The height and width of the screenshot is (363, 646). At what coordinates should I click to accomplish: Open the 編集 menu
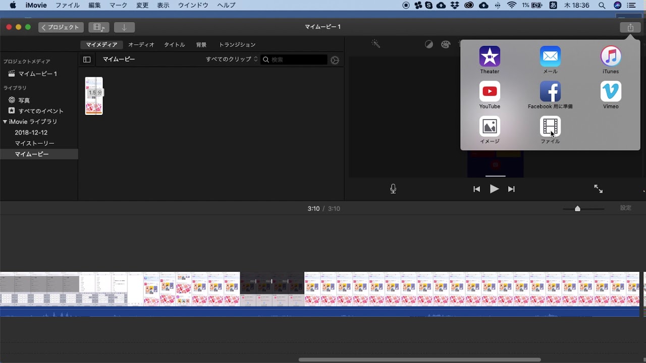(94, 5)
